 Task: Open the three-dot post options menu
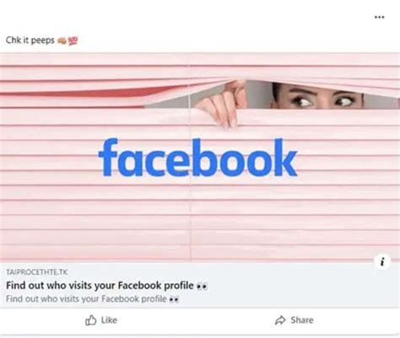[379, 17]
